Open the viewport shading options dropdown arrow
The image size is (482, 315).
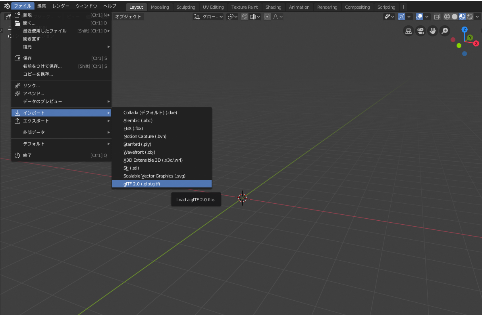click(x=476, y=17)
